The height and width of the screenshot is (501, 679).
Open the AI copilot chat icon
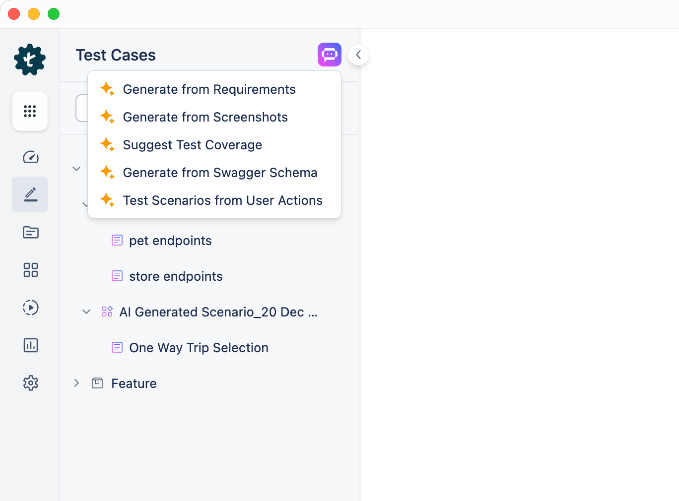coord(330,55)
